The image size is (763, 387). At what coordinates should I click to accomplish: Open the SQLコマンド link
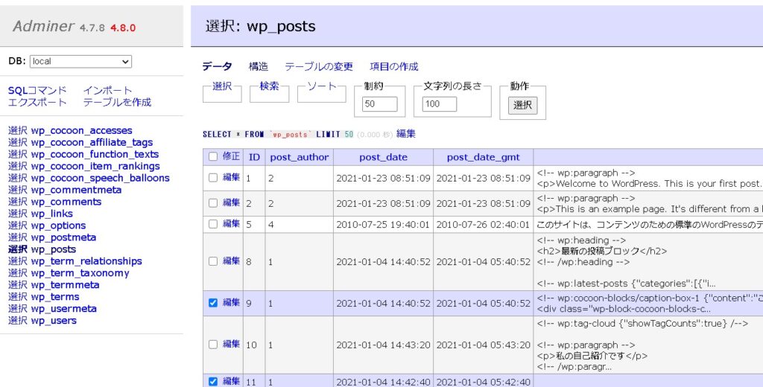click(37, 90)
